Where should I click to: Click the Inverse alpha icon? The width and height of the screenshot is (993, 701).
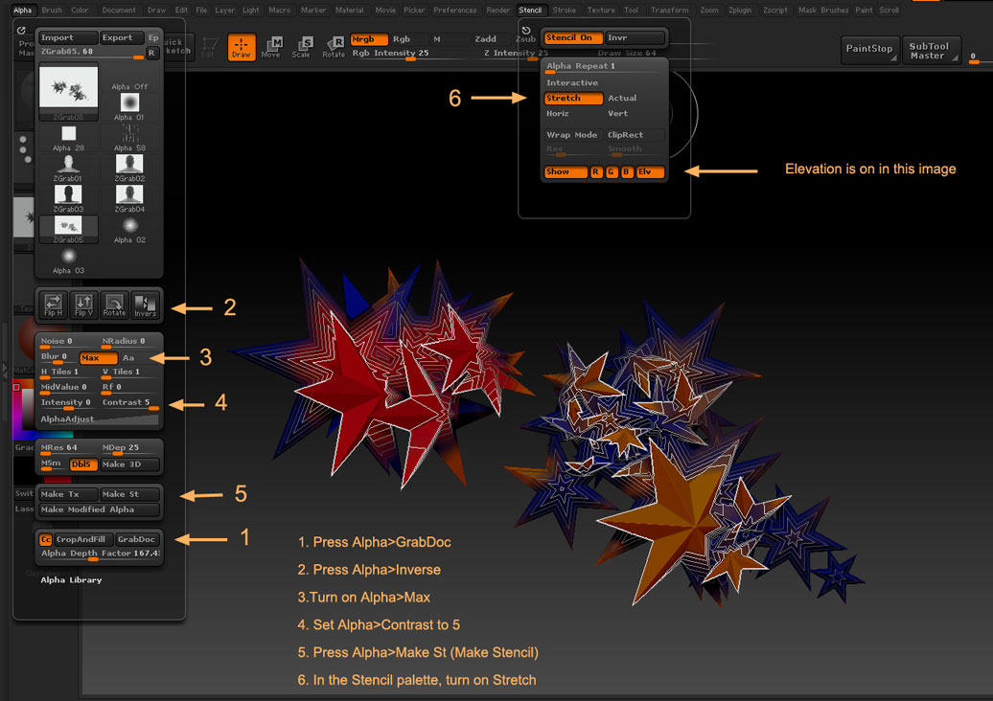pos(145,304)
